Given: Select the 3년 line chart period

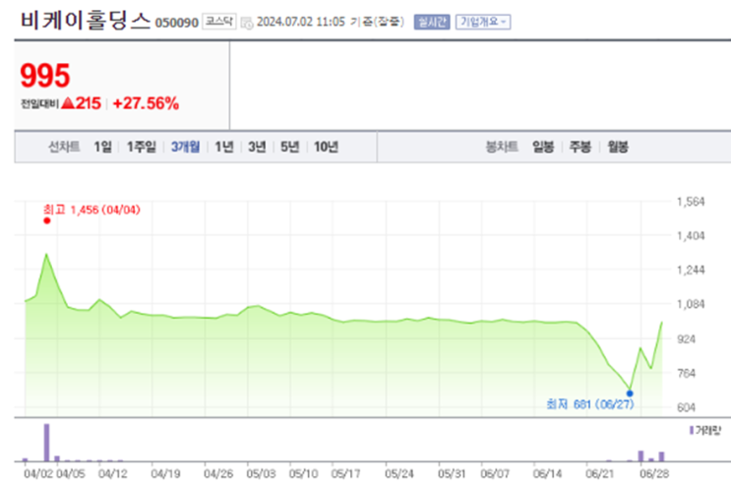Looking at the screenshot, I should pyautogui.click(x=257, y=147).
